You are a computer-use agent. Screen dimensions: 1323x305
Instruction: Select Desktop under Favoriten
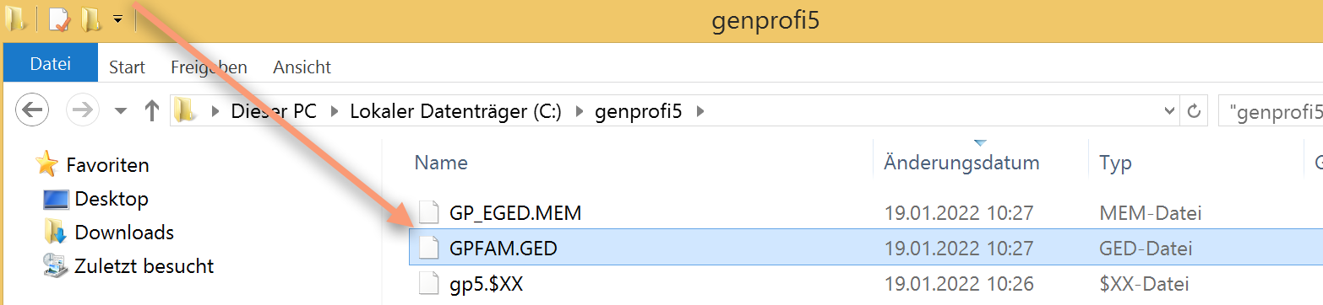coord(112,199)
